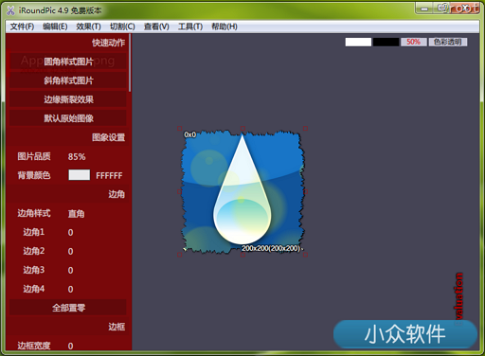Image resolution: width=485 pixels, height=356 pixels.
Task: Change the 图片品质 85% value
Action: pos(77,156)
